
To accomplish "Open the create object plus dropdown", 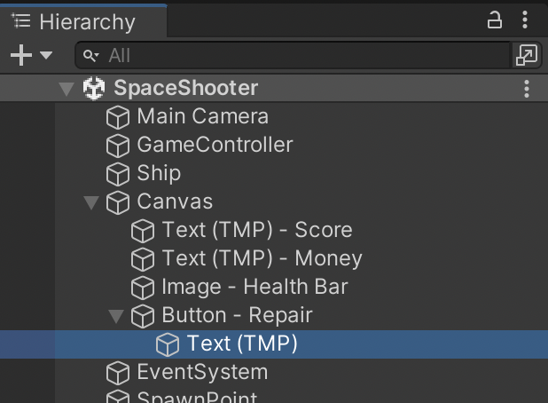I will click(x=31, y=55).
